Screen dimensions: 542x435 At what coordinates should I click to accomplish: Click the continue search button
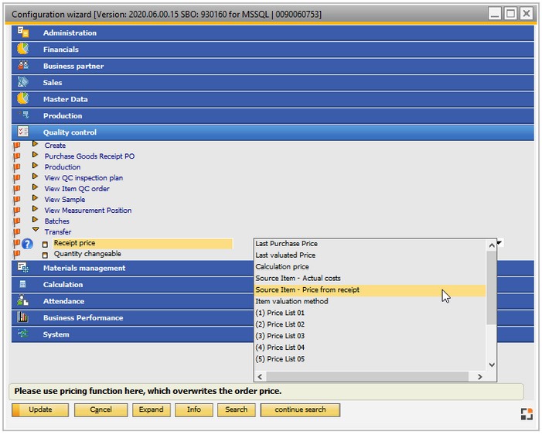(x=300, y=410)
